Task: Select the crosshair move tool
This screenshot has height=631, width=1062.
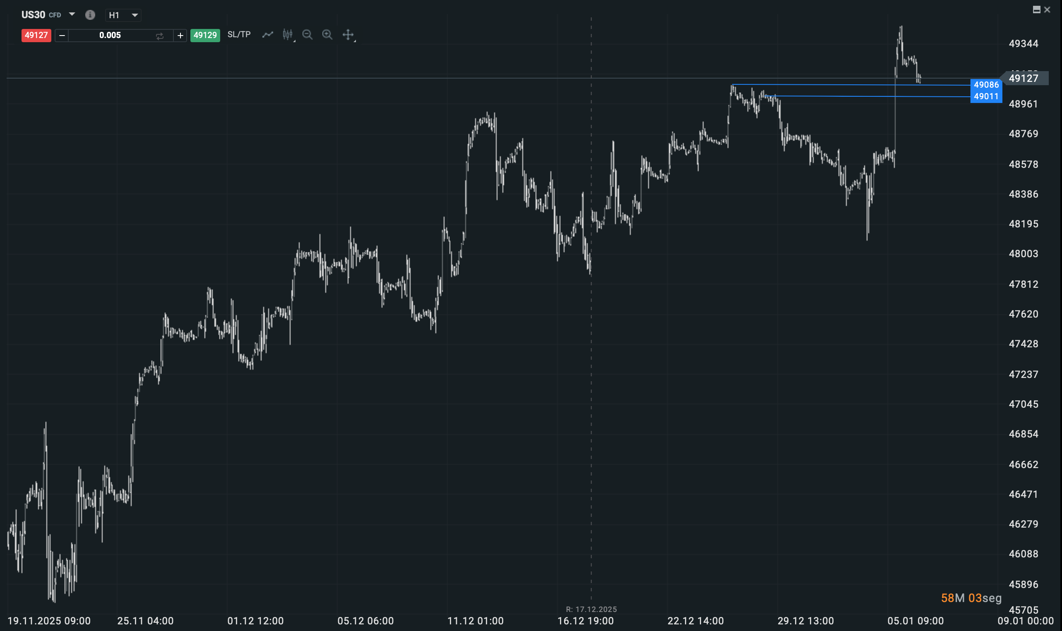Action: click(x=348, y=35)
